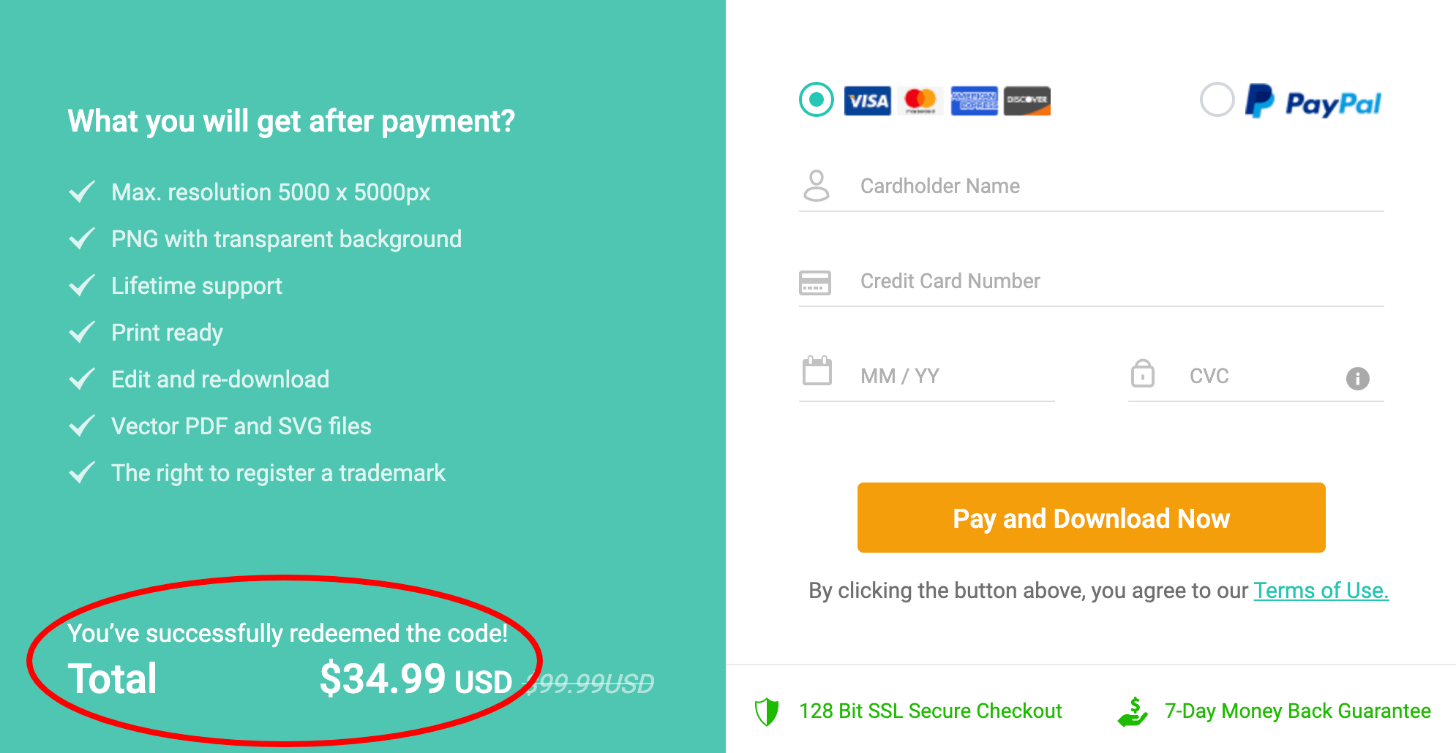
Task: Click the Cardholder Name input field
Action: 1061,186
